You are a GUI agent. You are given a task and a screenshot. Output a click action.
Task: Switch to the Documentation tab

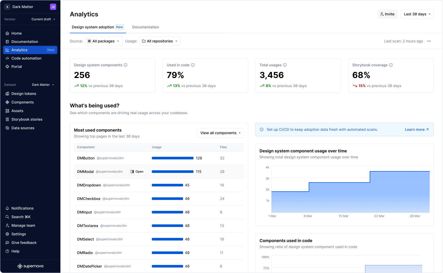click(x=146, y=27)
